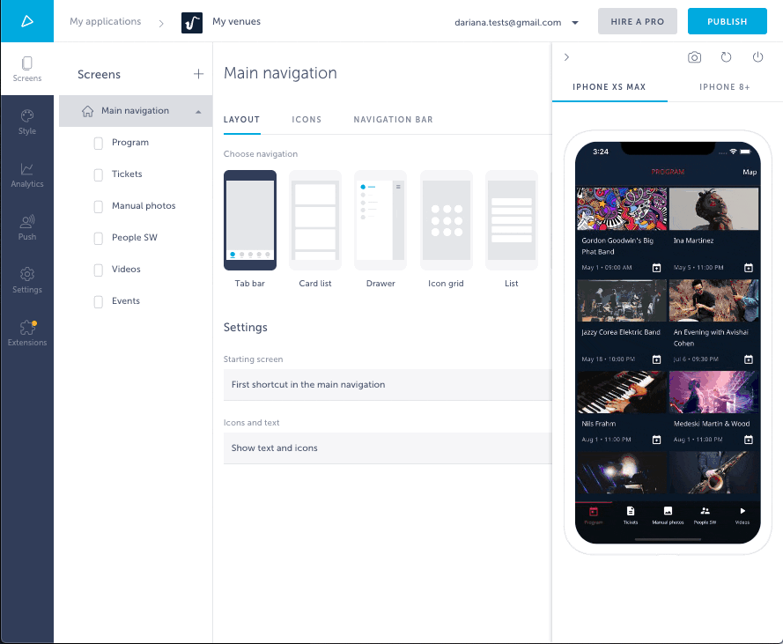
Task: Select the Card list navigation layout
Action: 314,220
